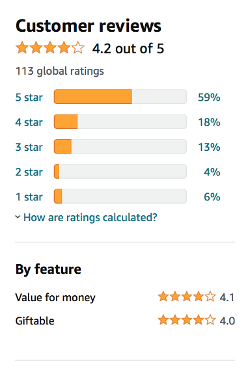Filter reviews by 5 star link
This screenshot has width=248, height=372.
click(x=29, y=98)
